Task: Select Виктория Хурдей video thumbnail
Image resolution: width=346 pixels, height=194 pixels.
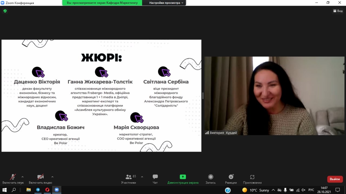Action: click(274, 96)
